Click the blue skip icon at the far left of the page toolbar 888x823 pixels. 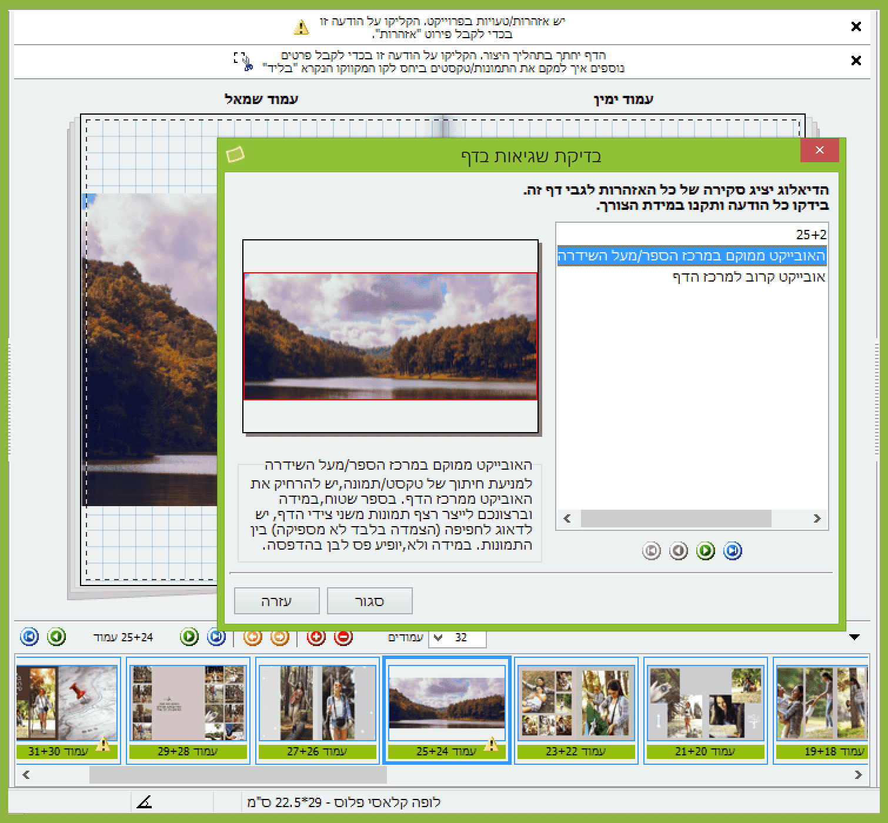click(x=29, y=637)
